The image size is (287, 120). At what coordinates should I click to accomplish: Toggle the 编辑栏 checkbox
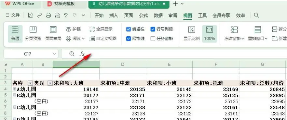coord(129,29)
